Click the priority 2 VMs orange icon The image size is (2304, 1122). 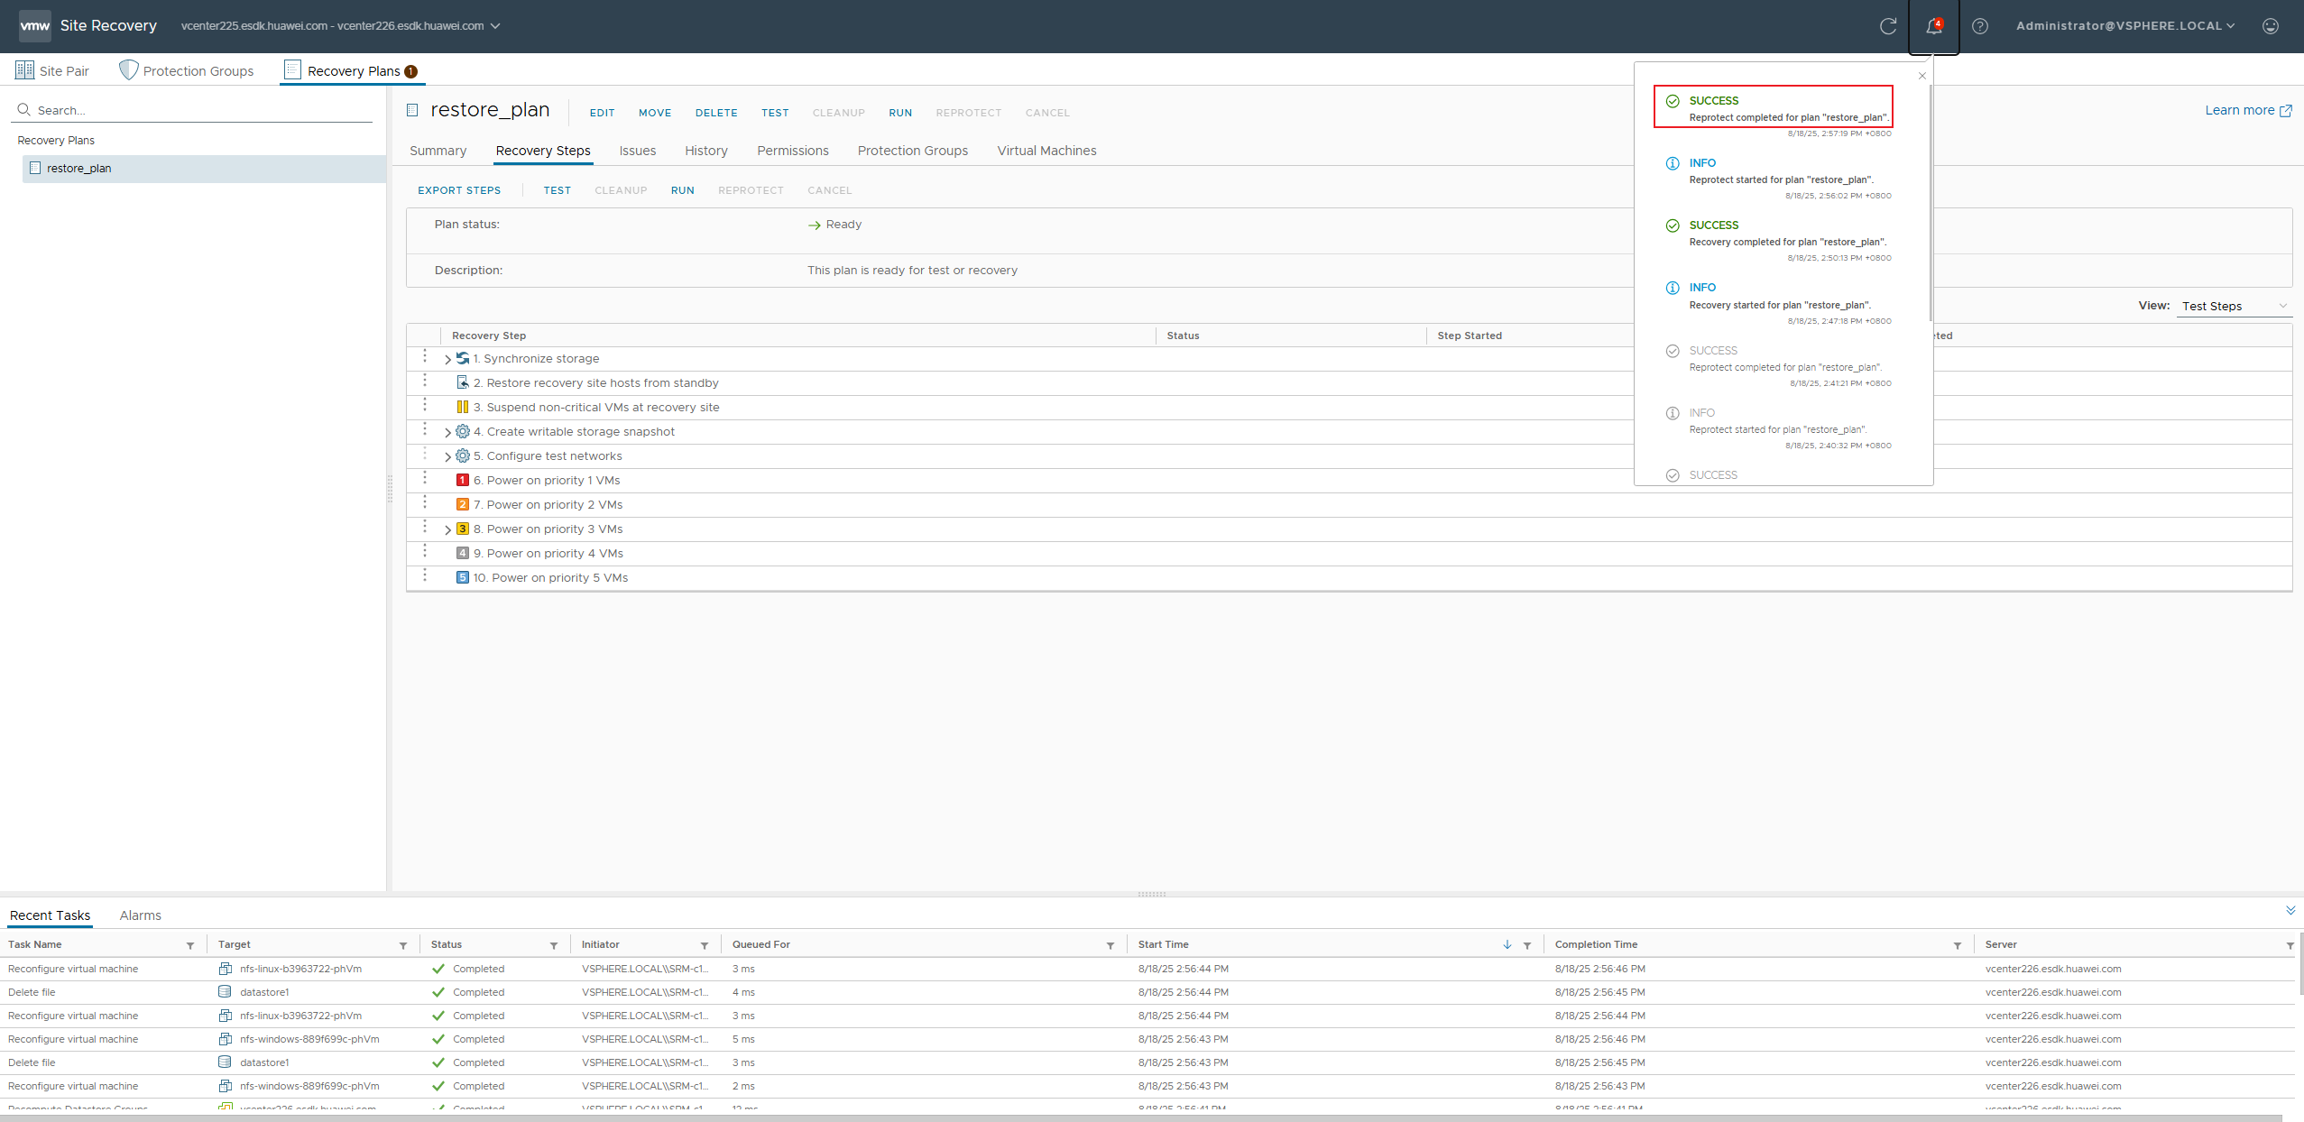click(x=463, y=504)
